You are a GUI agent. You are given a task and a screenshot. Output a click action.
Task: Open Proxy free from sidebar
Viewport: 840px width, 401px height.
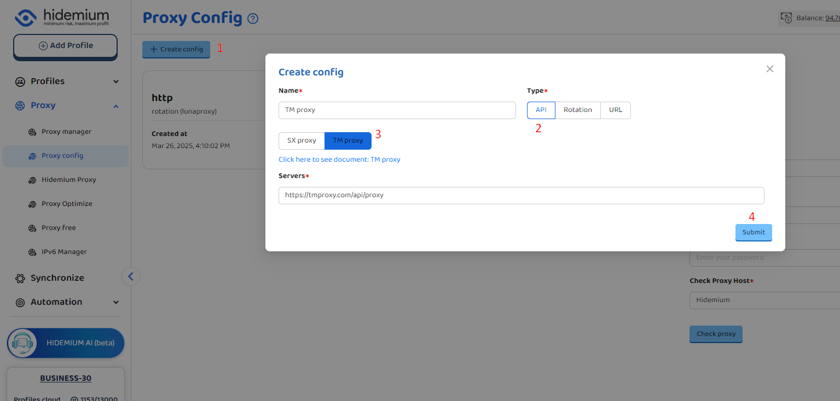(x=59, y=228)
